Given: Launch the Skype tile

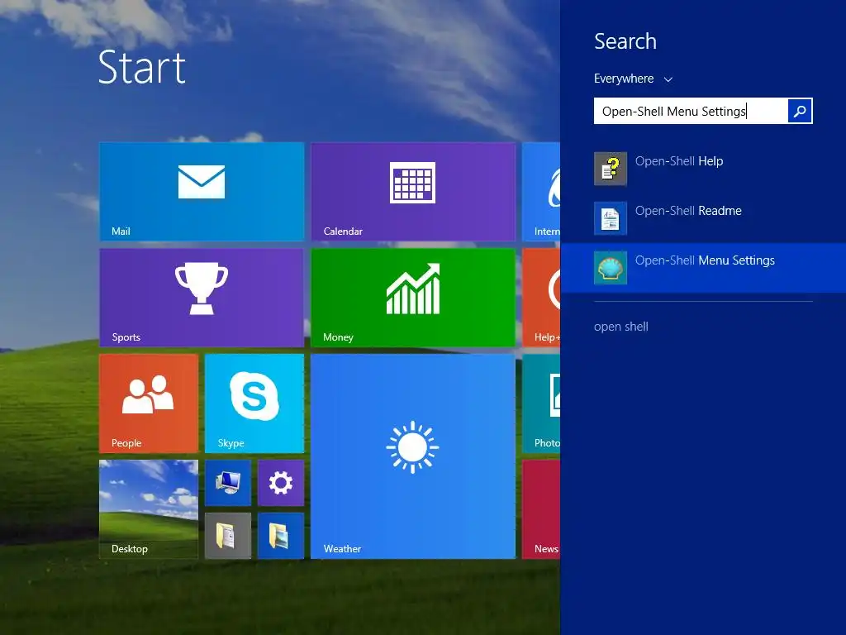Looking at the screenshot, I should pos(254,403).
